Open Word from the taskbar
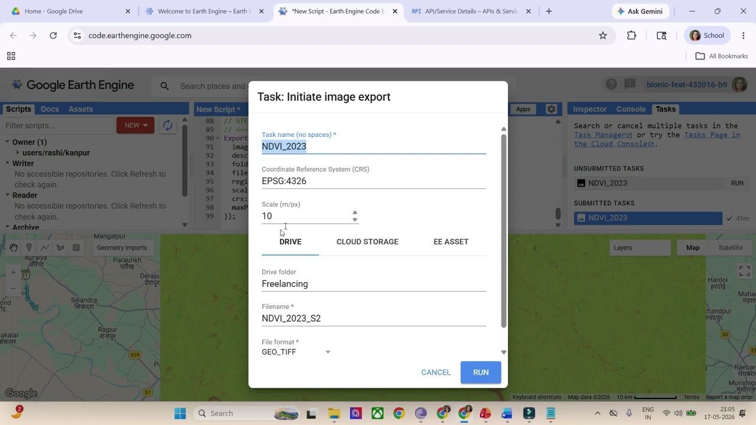The image size is (756, 425). point(507,413)
